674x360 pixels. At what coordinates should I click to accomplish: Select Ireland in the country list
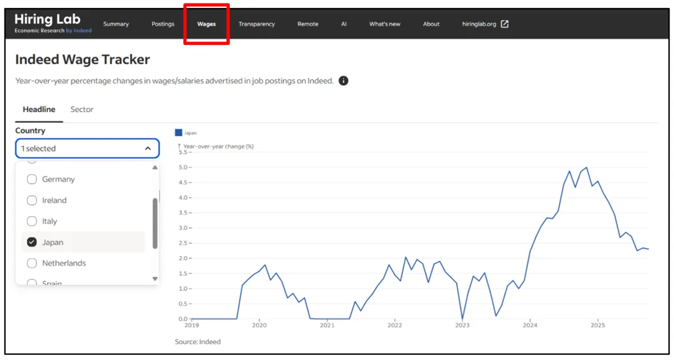click(32, 200)
